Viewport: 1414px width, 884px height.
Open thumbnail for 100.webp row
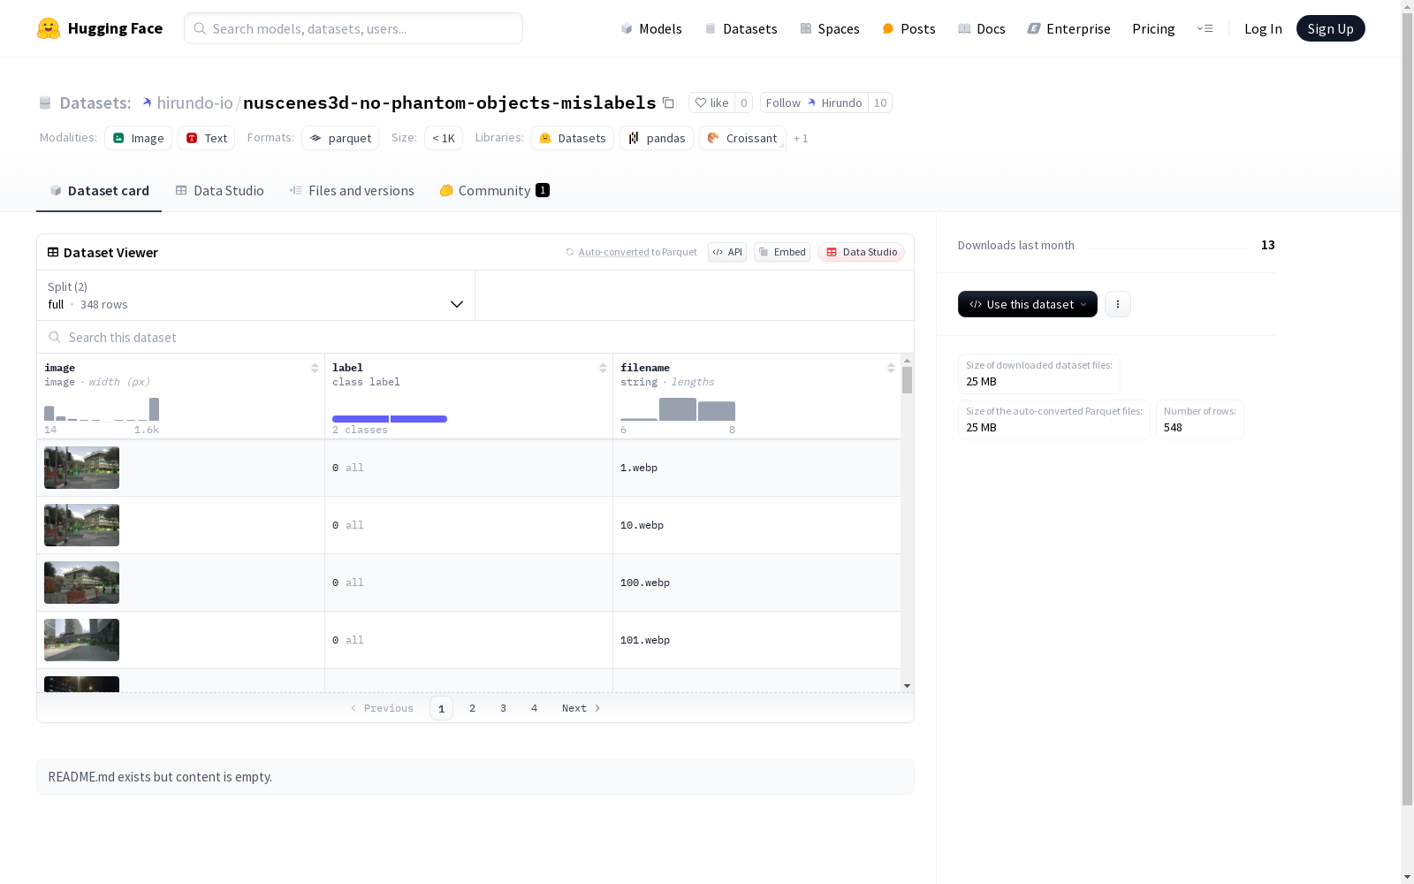[x=81, y=583]
